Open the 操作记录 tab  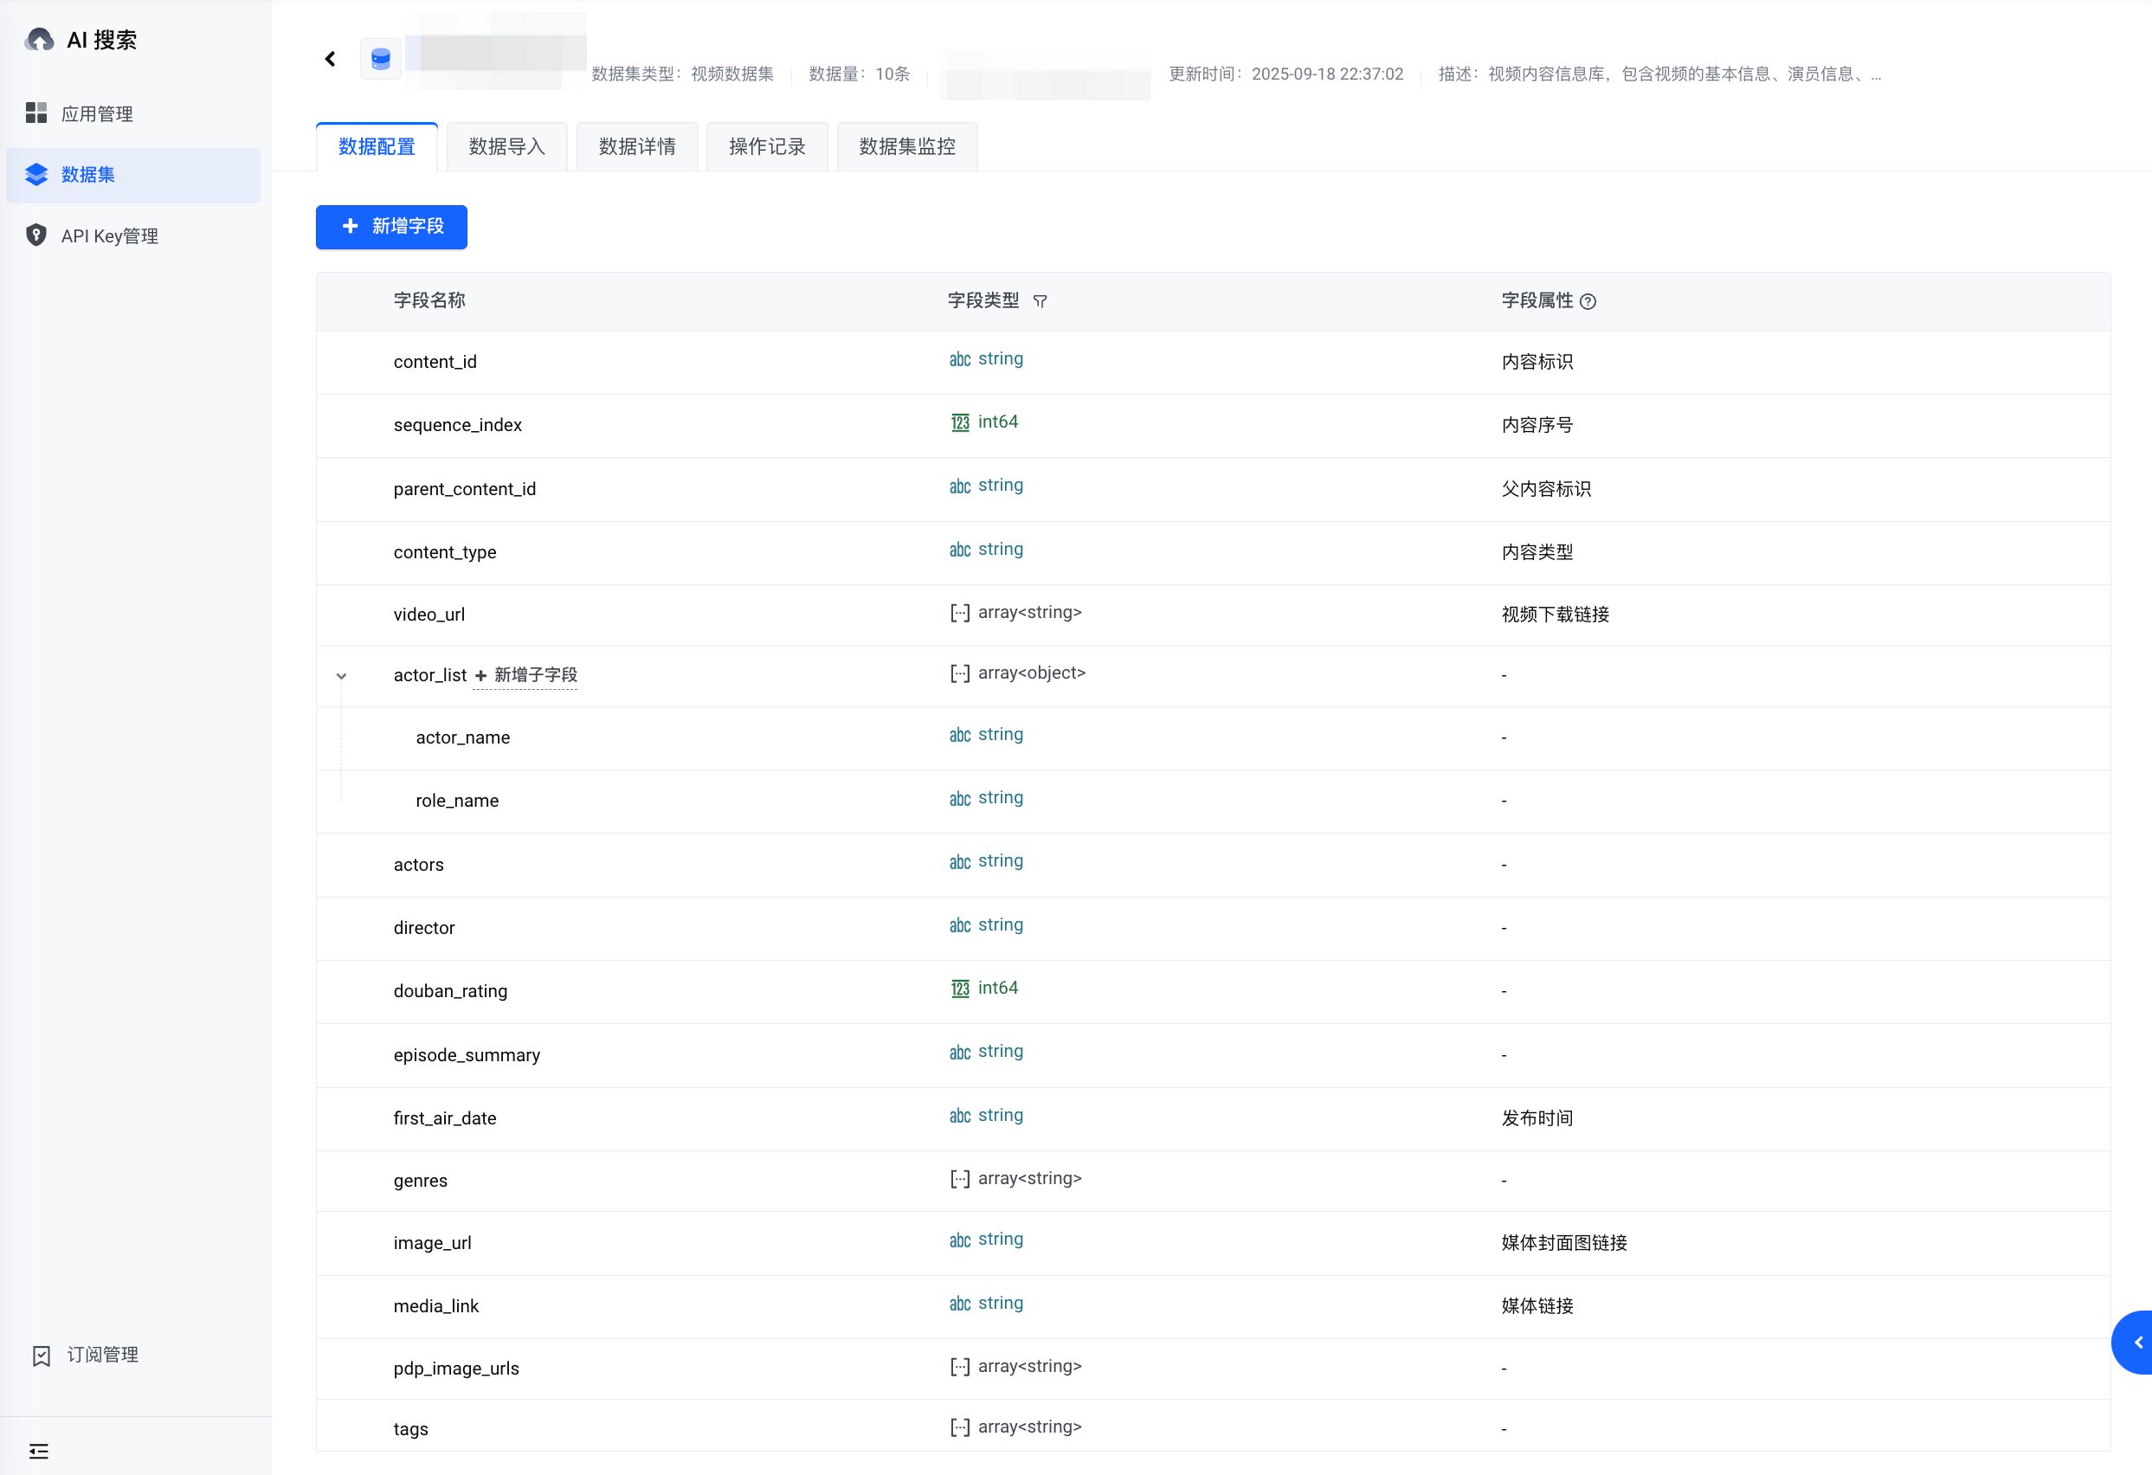tap(767, 146)
